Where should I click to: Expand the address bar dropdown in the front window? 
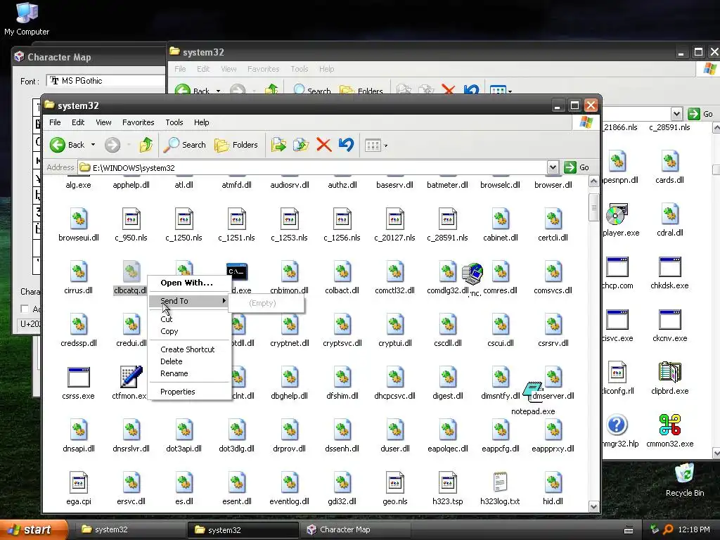(x=553, y=167)
